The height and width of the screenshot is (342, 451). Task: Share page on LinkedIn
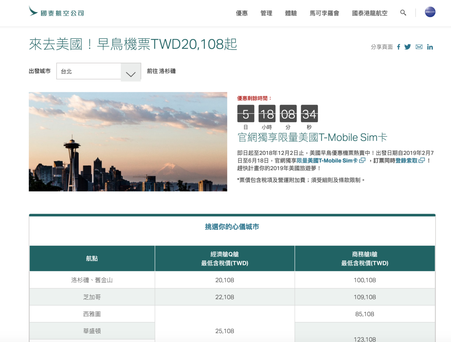[430, 47]
